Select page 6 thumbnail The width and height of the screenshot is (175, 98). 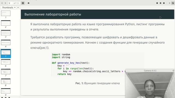[x=6, y=62]
